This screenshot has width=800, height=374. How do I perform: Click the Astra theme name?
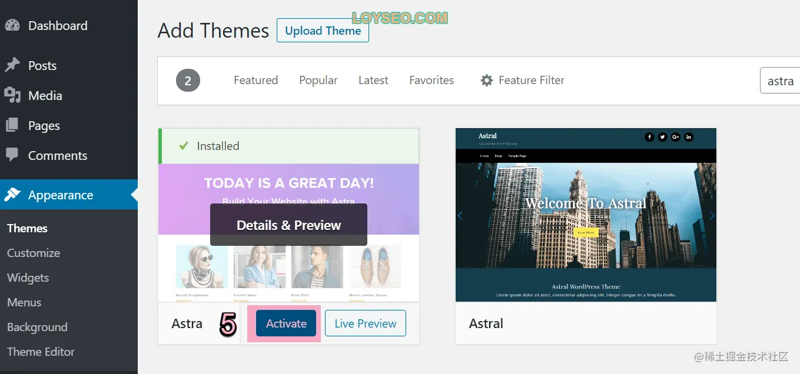click(x=187, y=323)
